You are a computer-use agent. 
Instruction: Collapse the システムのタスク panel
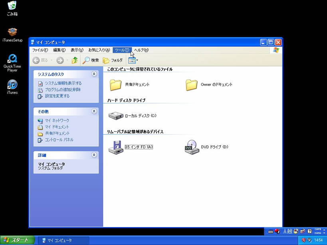point(94,74)
